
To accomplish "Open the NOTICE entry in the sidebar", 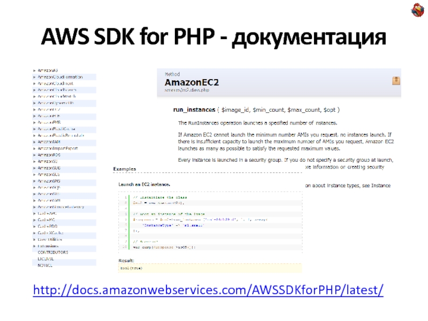I will click(45, 265).
